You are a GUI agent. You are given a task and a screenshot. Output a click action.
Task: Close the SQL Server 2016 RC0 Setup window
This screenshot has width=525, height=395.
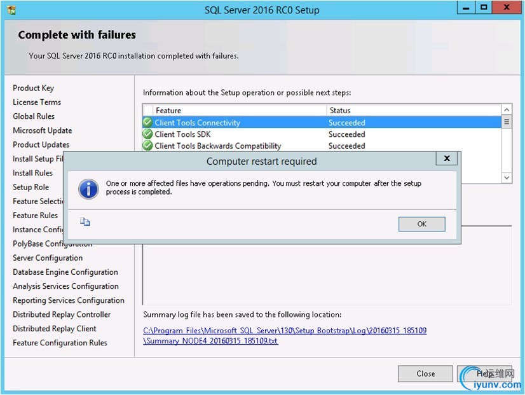[x=506, y=8]
